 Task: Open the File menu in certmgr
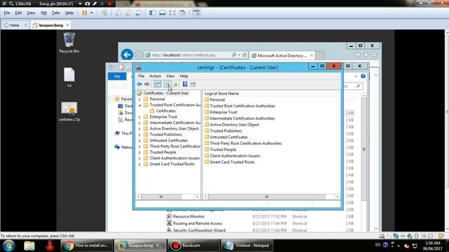pyautogui.click(x=141, y=76)
